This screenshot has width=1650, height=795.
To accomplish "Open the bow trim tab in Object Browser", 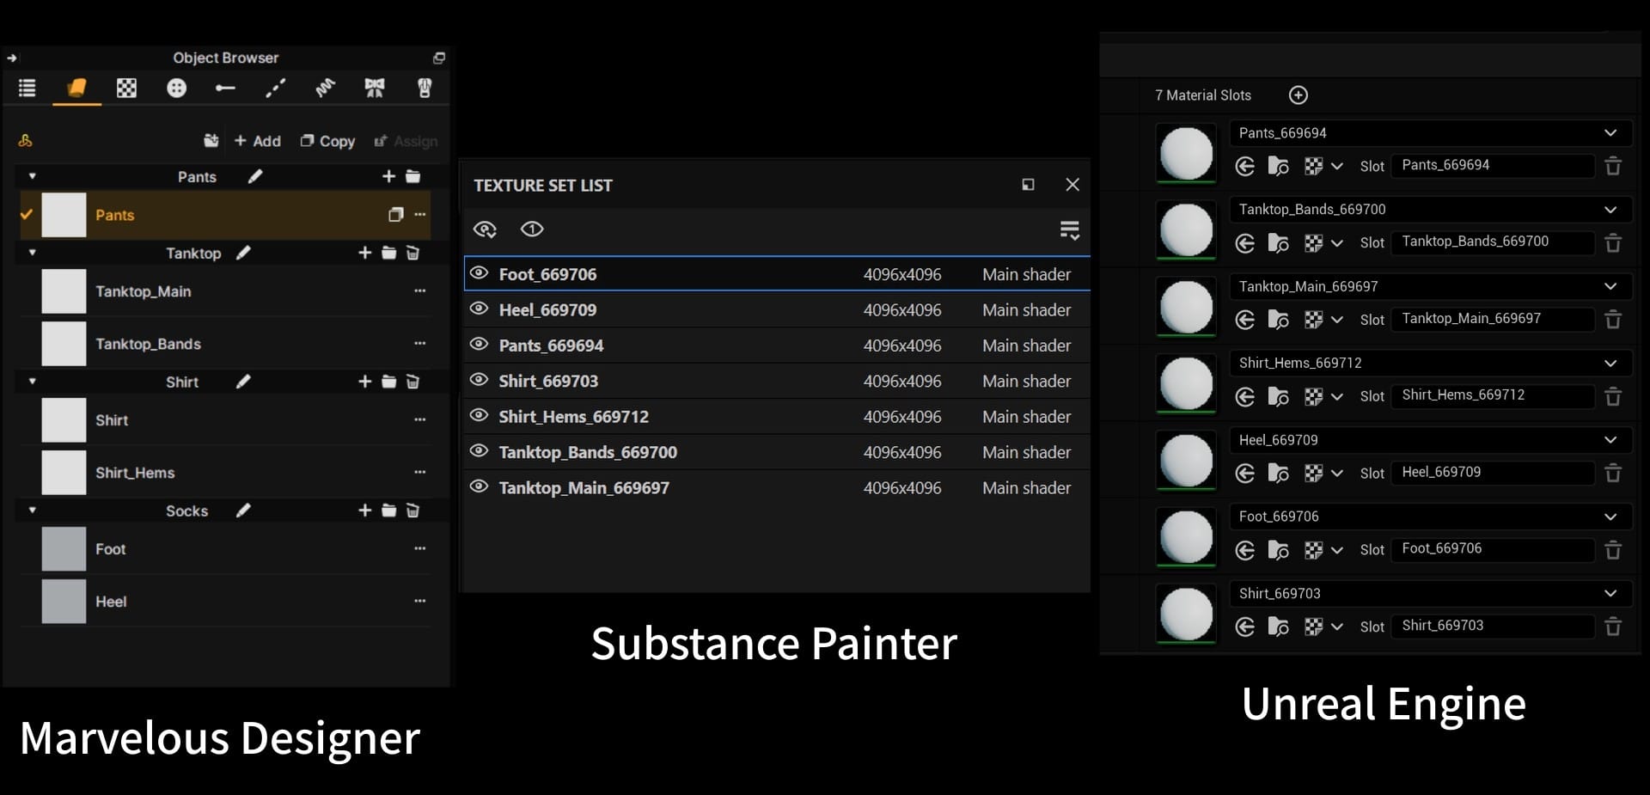I will point(375,88).
